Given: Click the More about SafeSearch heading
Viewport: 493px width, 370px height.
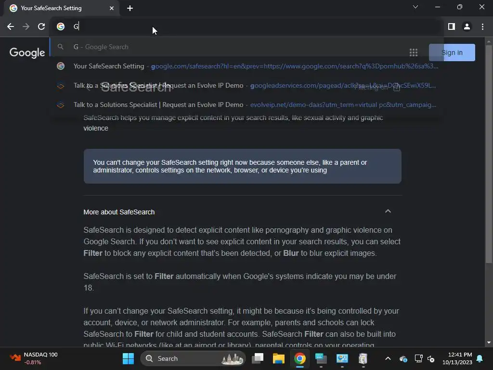Looking at the screenshot, I should pyautogui.click(x=119, y=212).
